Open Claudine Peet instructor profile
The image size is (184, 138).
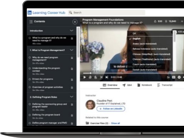point(104,100)
